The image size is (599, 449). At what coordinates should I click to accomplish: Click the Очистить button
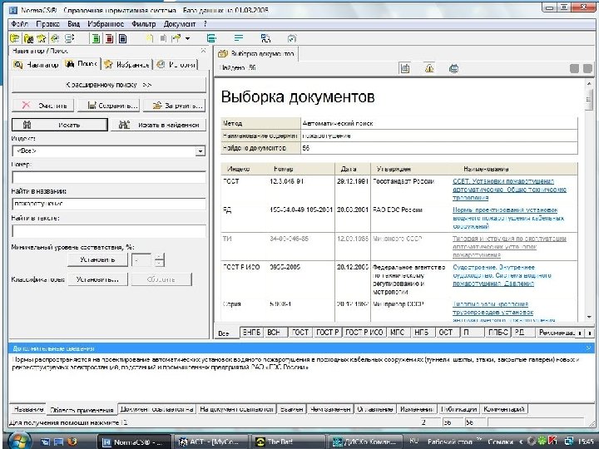coord(43,106)
